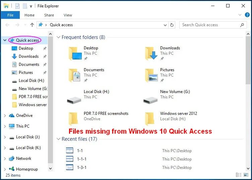
Task: Switch to large thumbnails view layout
Action: [x=246, y=175]
